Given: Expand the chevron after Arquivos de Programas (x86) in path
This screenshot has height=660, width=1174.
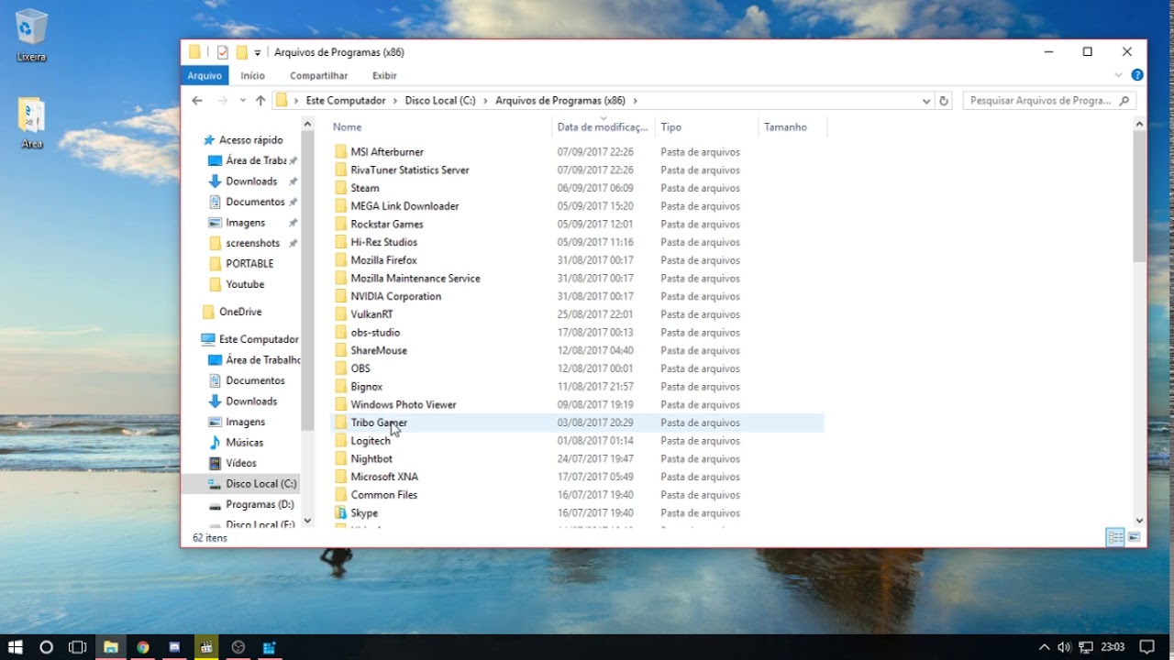Looking at the screenshot, I should [x=635, y=101].
